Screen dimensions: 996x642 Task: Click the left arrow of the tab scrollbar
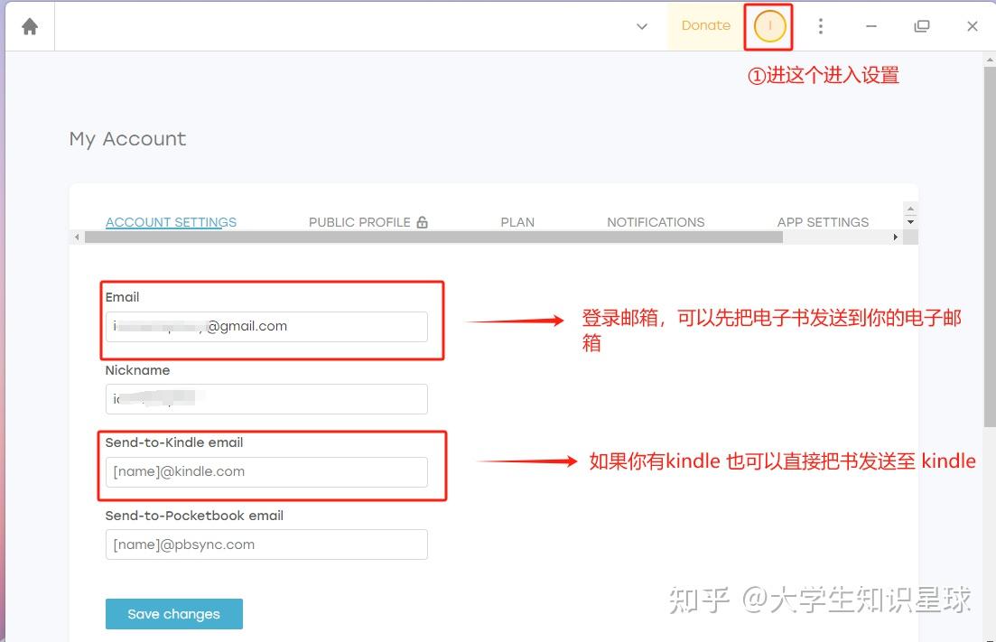(x=77, y=237)
